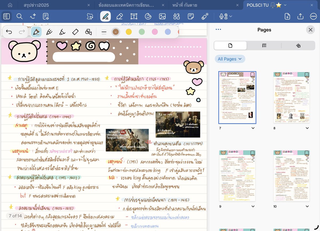This screenshot has height=231, width=320.
Task: Open the more options ellipsis menu
Action: pyautogui.click(x=314, y=17)
